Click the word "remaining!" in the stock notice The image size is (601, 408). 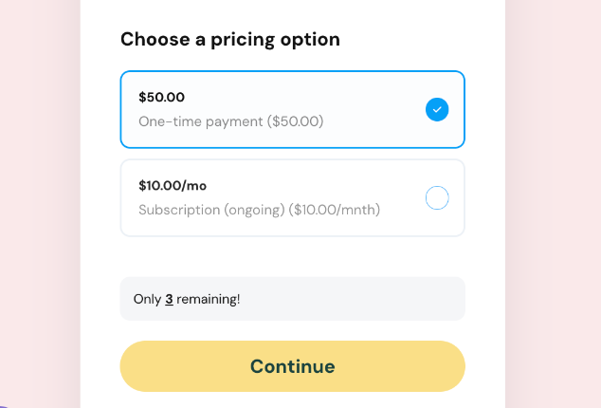(209, 299)
